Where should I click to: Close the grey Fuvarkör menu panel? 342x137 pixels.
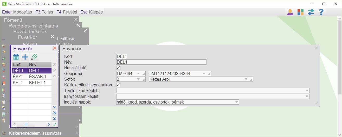coord(53,37)
